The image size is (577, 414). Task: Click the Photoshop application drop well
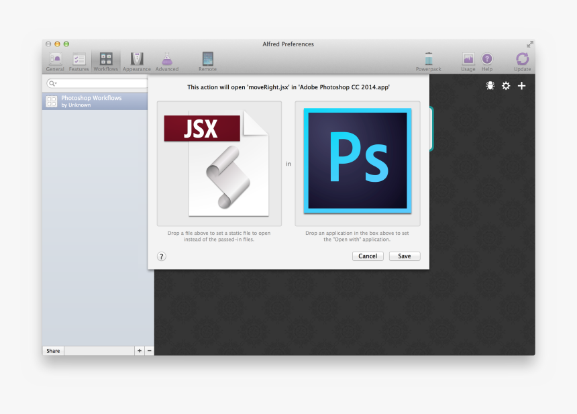tap(358, 164)
